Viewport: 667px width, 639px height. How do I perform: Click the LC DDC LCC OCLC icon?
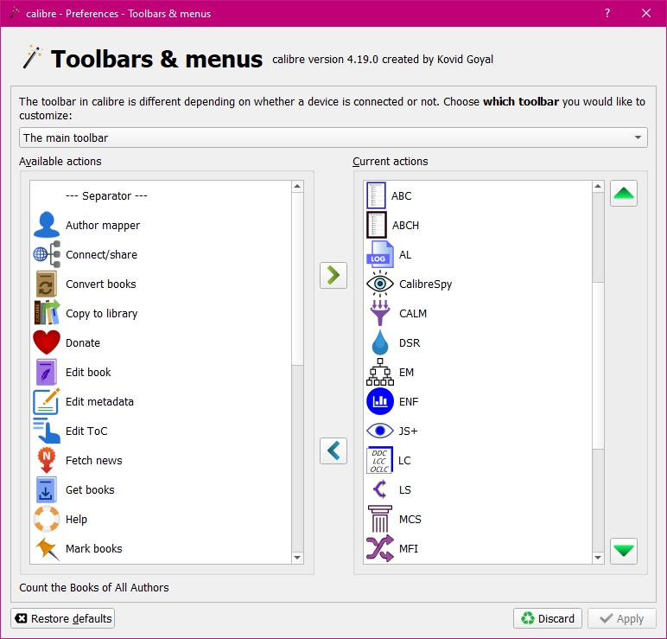click(379, 460)
